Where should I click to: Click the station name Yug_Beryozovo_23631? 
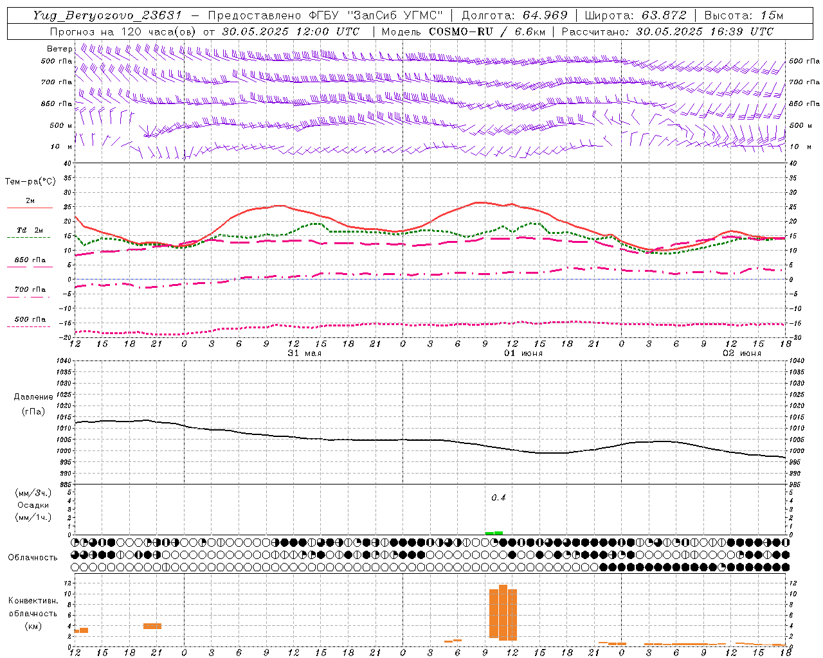pyautogui.click(x=107, y=15)
